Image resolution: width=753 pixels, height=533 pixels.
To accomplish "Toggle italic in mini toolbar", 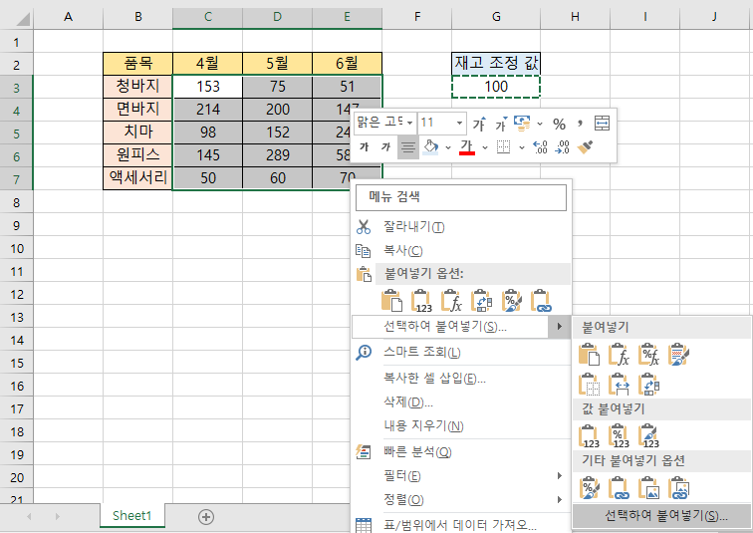I will 385,146.
